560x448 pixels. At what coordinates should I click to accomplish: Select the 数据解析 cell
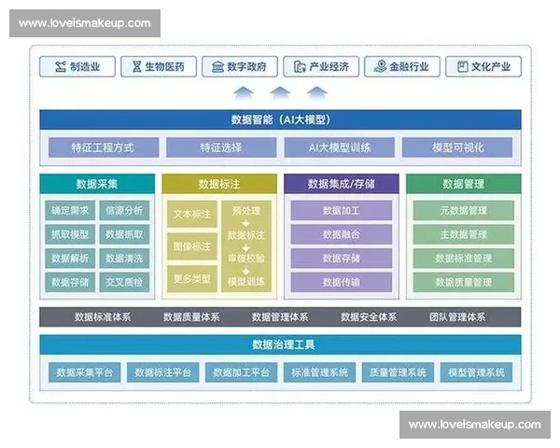point(70,259)
